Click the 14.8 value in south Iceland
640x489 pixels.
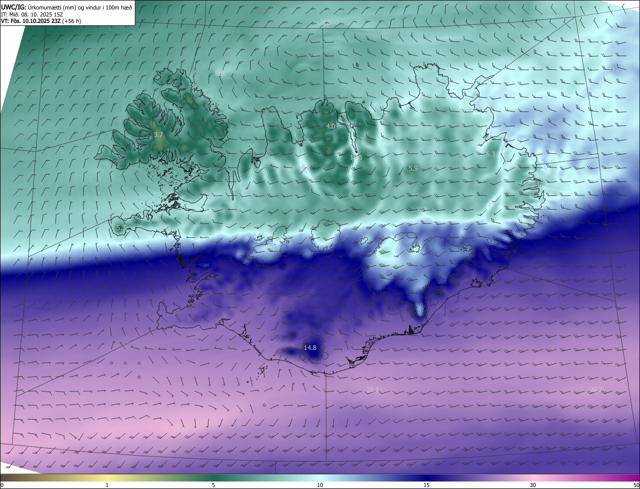coord(310,347)
